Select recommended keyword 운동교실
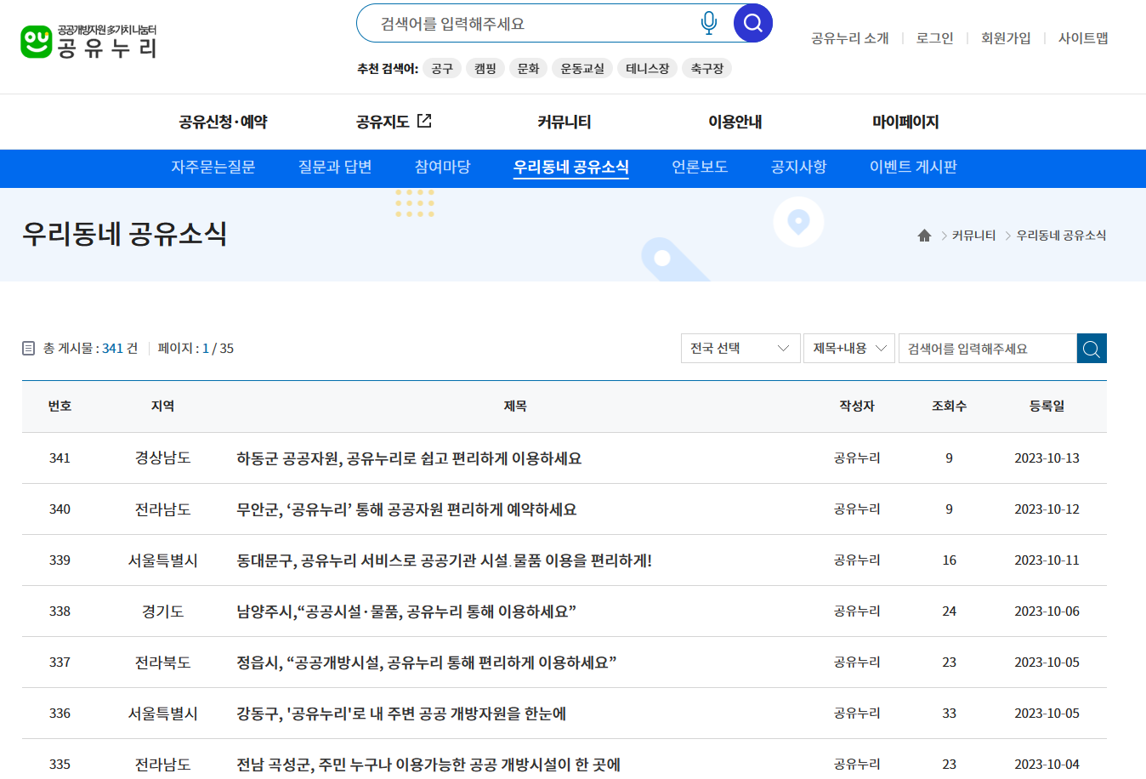 point(582,68)
